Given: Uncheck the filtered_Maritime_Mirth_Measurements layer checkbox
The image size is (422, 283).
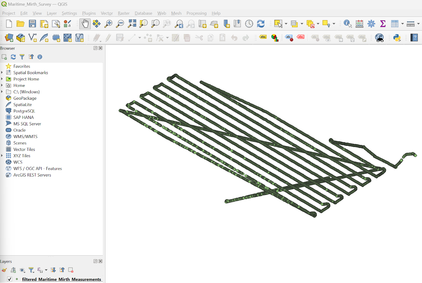Looking at the screenshot, I should click(x=9, y=279).
